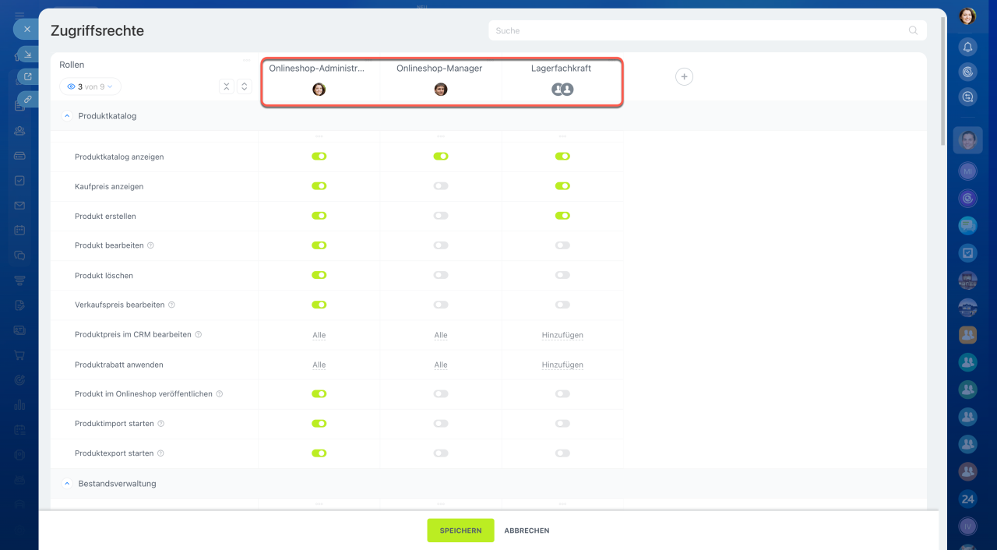This screenshot has height=550, width=997.
Task: Select the Onlineshop-Administrator role header
Action: coord(316,69)
